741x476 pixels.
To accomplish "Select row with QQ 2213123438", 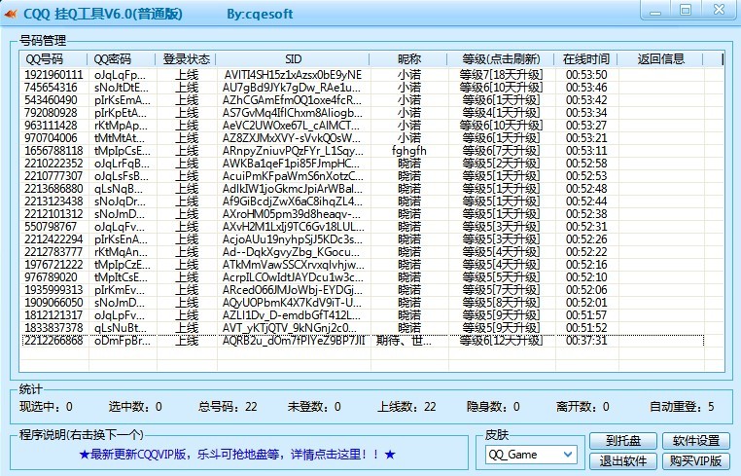I will tap(363, 201).
